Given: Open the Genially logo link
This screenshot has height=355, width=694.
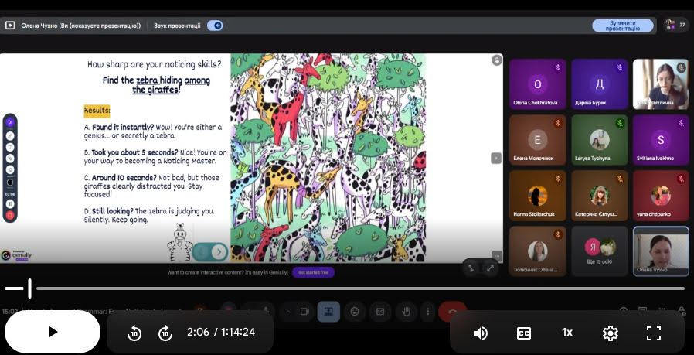Looking at the screenshot, I should [15, 254].
